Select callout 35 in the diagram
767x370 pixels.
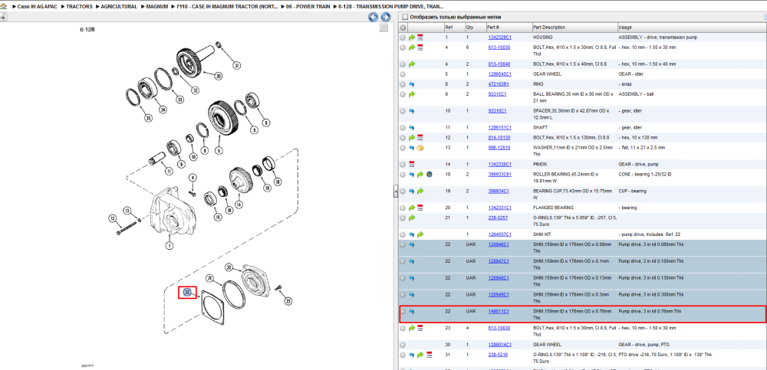[x=148, y=117]
